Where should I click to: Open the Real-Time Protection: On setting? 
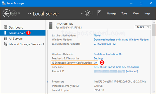108,54
